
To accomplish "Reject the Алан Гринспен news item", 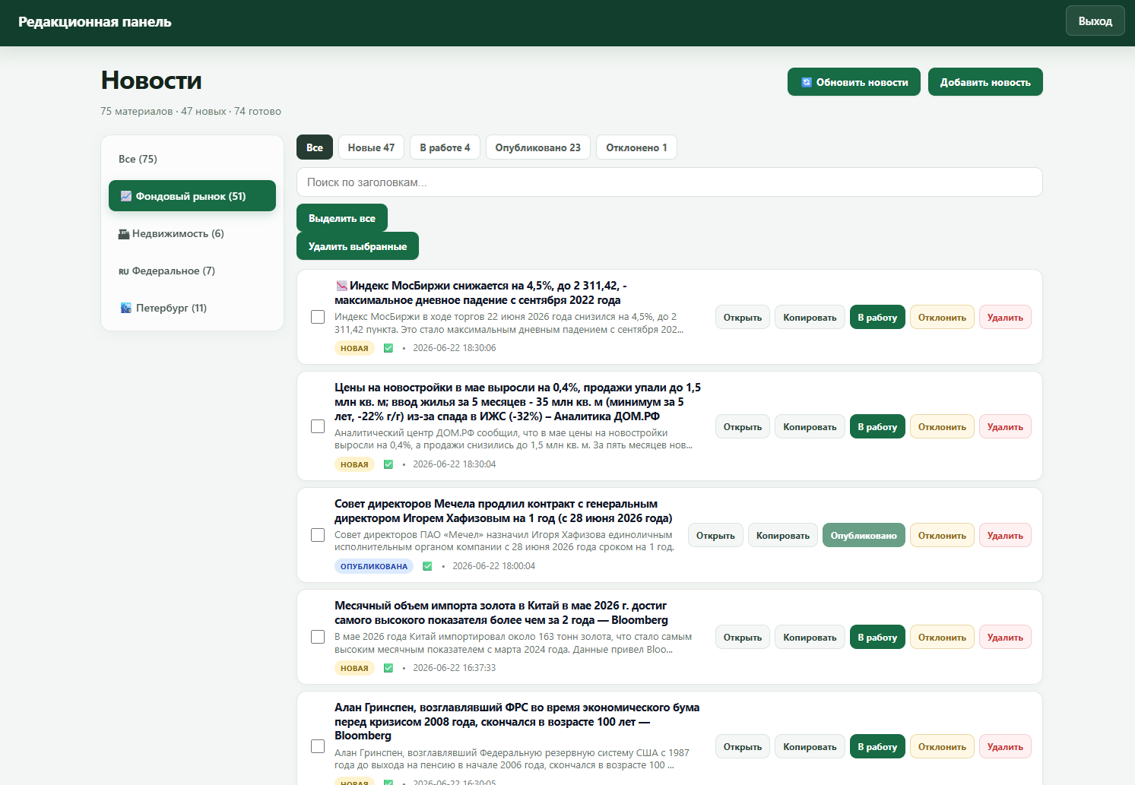I will (942, 746).
